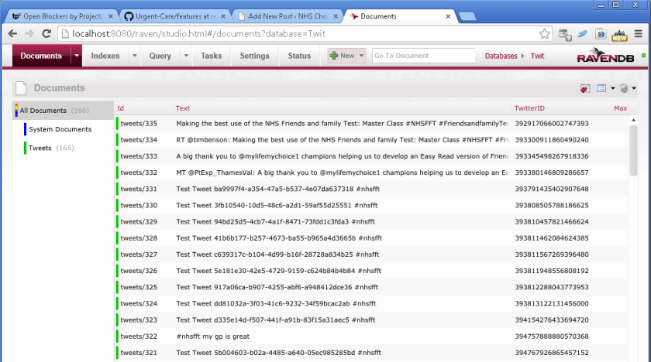The height and width of the screenshot is (362, 651).
Task: Open the Query dropdown arrow
Action: (x=184, y=56)
